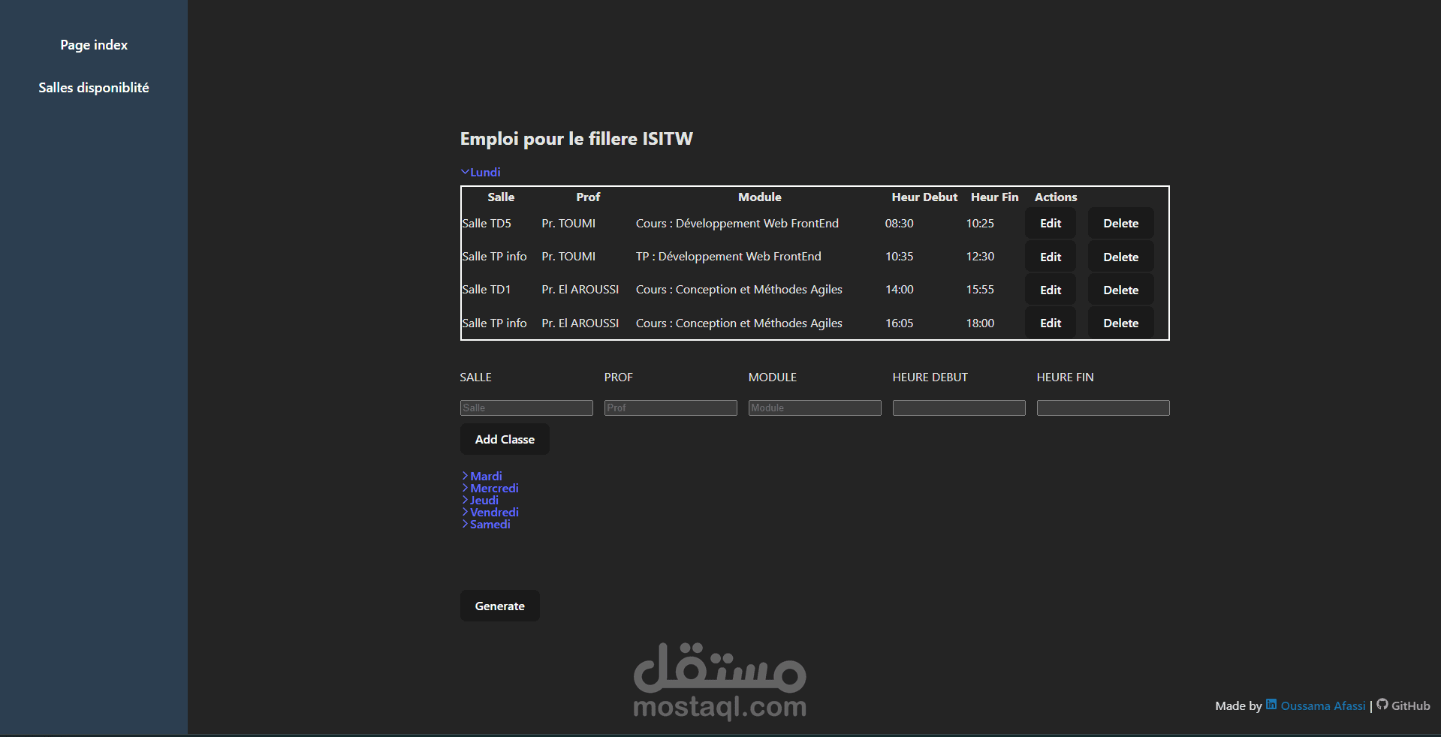Collapse the Lundi schedule section

pos(481,172)
